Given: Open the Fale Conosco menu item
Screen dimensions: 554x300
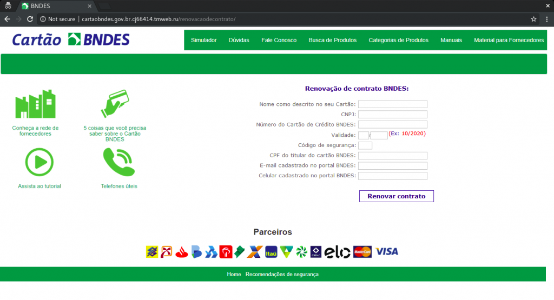Looking at the screenshot, I should [279, 40].
